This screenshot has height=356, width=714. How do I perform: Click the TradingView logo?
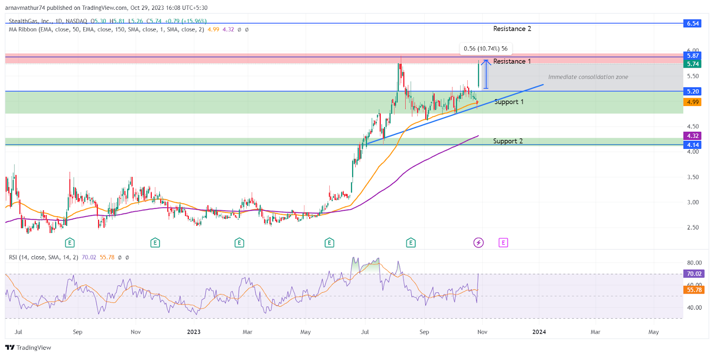(28, 348)
